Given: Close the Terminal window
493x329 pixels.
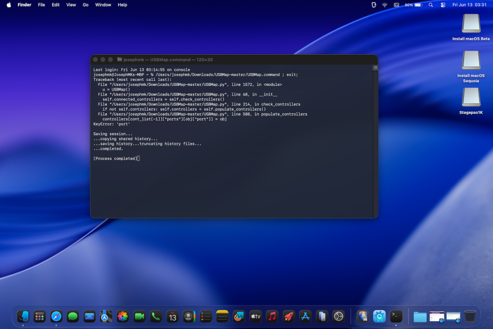Looking at the screenshot, I should pyautogui.click(x=96, y=60).
